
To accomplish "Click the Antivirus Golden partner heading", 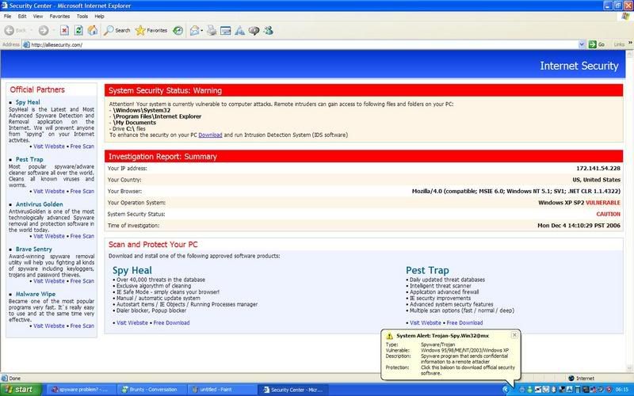I will [39, 204].
